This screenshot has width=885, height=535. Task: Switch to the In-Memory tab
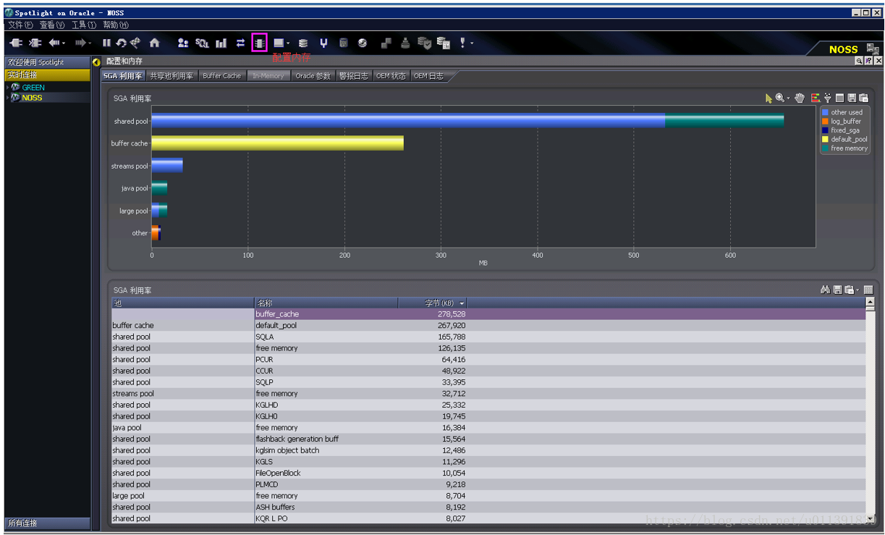click(268, 75)
